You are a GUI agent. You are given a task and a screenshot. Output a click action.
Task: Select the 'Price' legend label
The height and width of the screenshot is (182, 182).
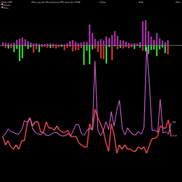(6, 8)
